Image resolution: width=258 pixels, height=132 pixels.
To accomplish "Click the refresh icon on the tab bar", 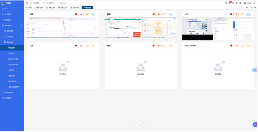I will pos(247,8).
